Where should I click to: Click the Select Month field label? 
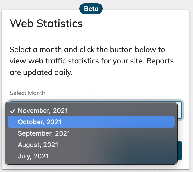pos(27,93)
